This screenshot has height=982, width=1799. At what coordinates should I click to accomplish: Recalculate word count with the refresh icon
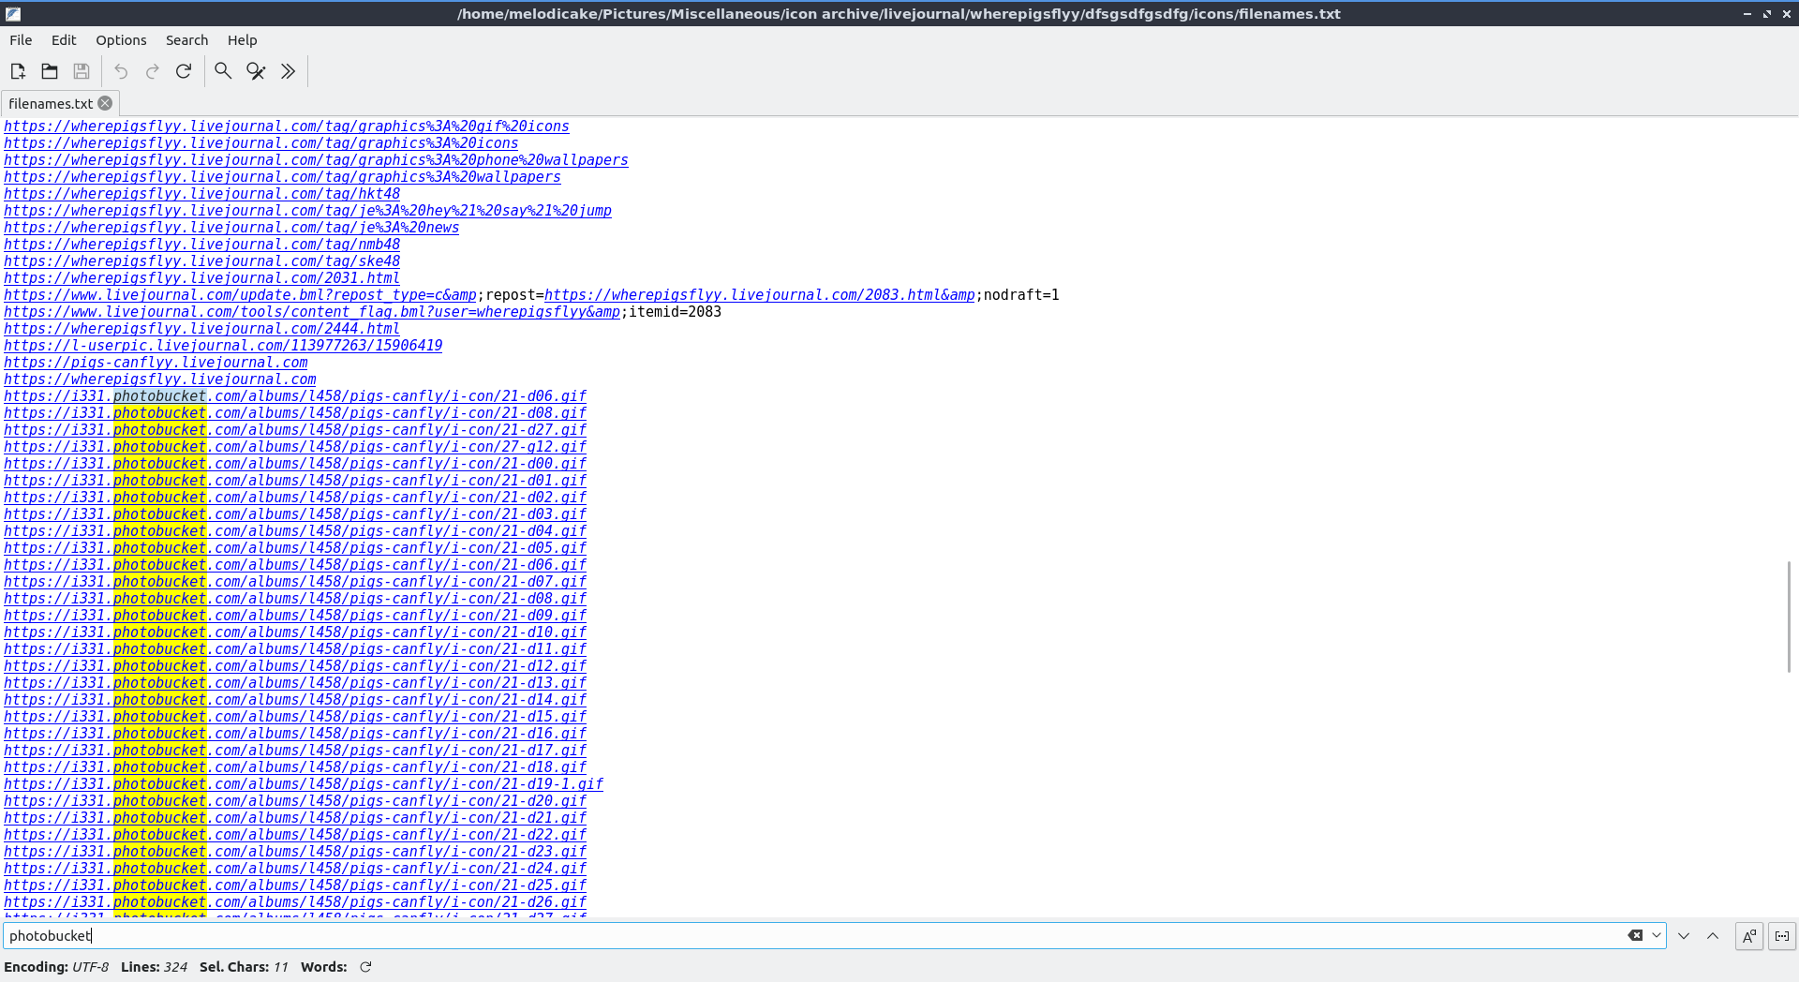point(365,967)
